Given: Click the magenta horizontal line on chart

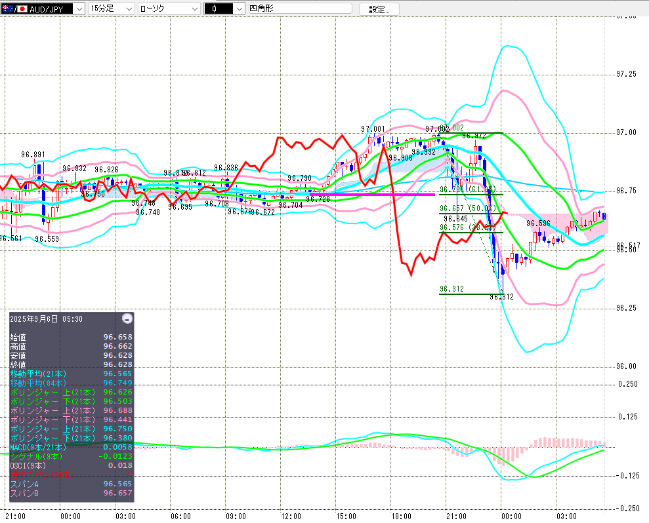Looking at the screenshot, I should click(x=373, y=194).
